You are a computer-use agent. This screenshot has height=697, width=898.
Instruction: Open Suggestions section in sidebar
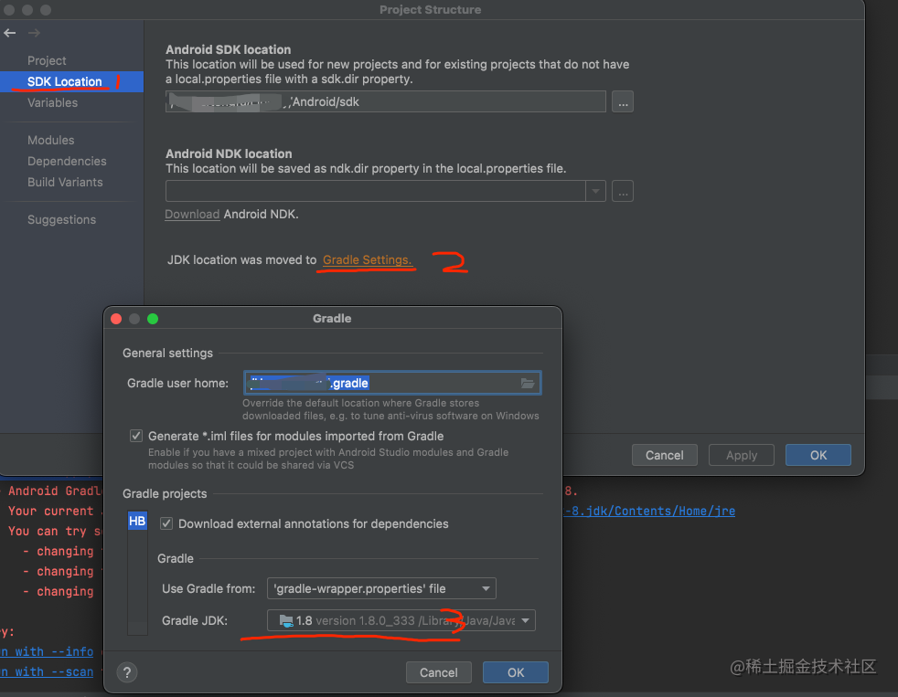(62, 220)
